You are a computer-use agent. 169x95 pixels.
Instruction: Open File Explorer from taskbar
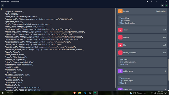pos(80,93)
